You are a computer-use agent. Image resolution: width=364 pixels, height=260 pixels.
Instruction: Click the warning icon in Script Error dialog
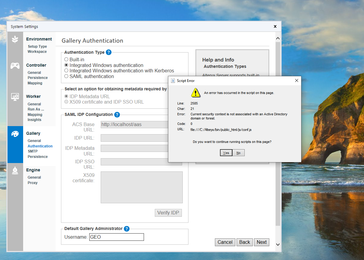coord(196,93)
